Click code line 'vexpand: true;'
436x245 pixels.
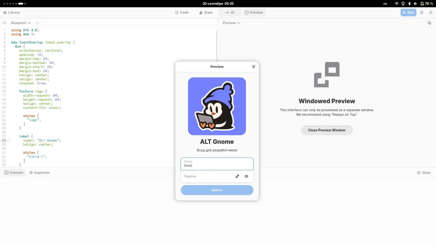tap(33, 83)
